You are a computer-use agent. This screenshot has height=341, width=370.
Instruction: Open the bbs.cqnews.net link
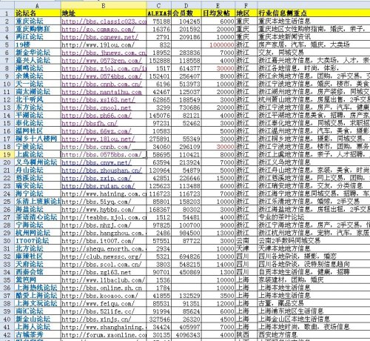click(x=100, y=37)
